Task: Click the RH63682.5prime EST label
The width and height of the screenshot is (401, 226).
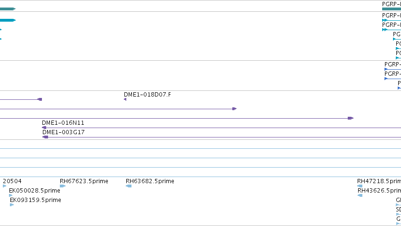Action: point(150,181)
